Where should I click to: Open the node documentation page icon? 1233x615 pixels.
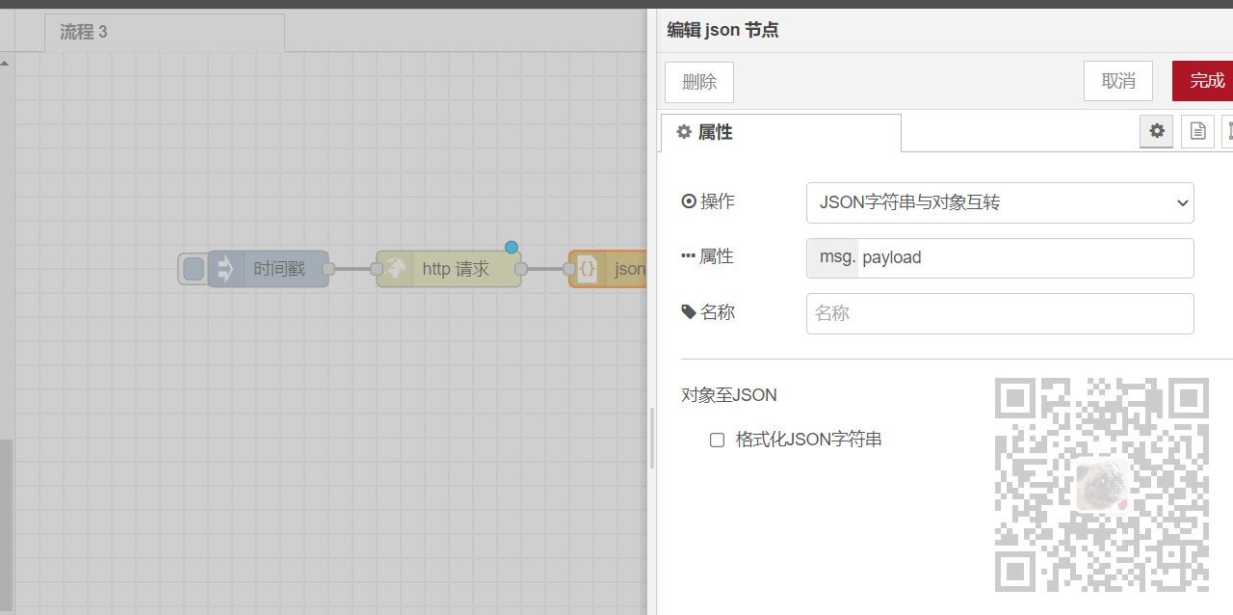point(1197,131)
